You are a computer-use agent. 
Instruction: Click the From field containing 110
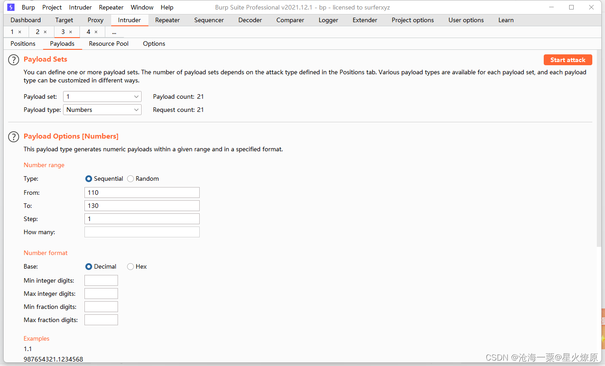(x=142, y=193)
